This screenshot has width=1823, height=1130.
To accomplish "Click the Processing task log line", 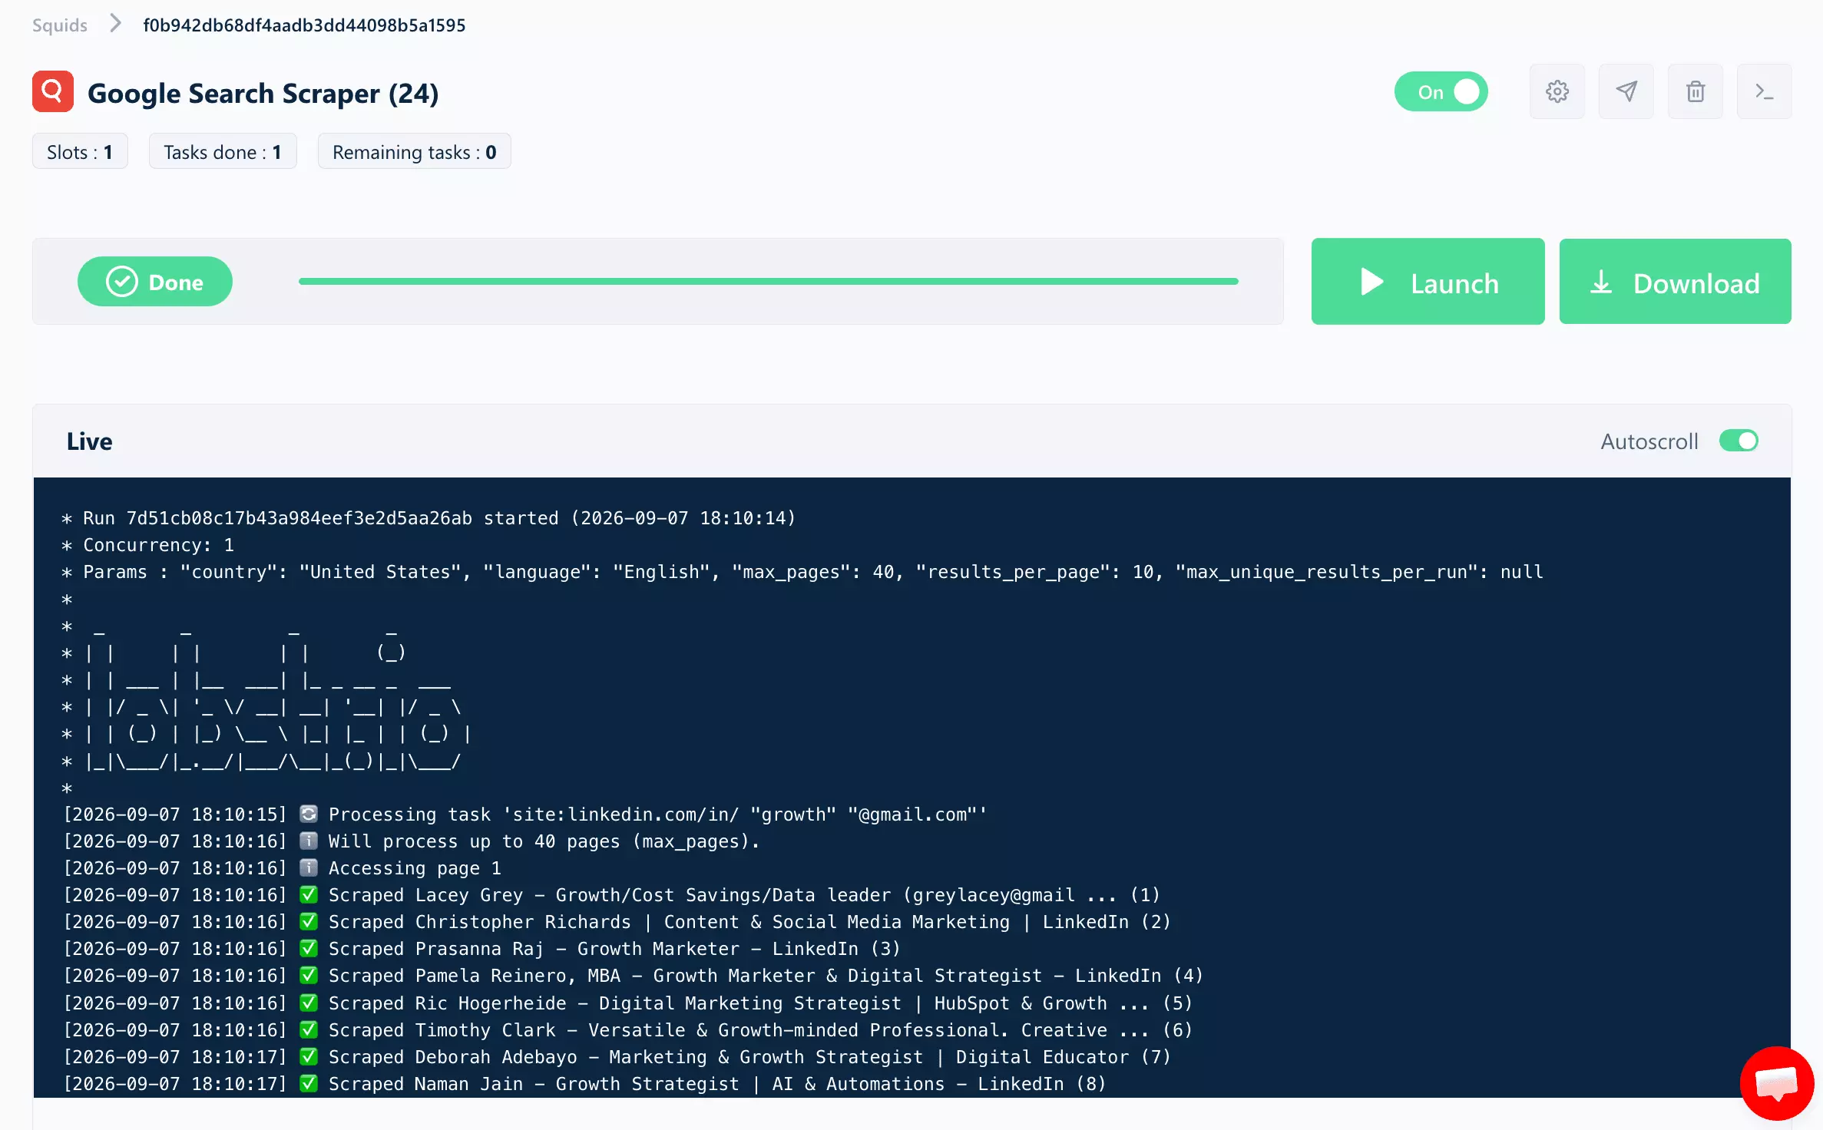I will pyautogui.click(x=525, y=814).
